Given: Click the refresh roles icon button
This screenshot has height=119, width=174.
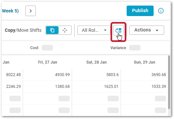Looking at the screenshot, I should pyautogui.click(x=118, y=30).
